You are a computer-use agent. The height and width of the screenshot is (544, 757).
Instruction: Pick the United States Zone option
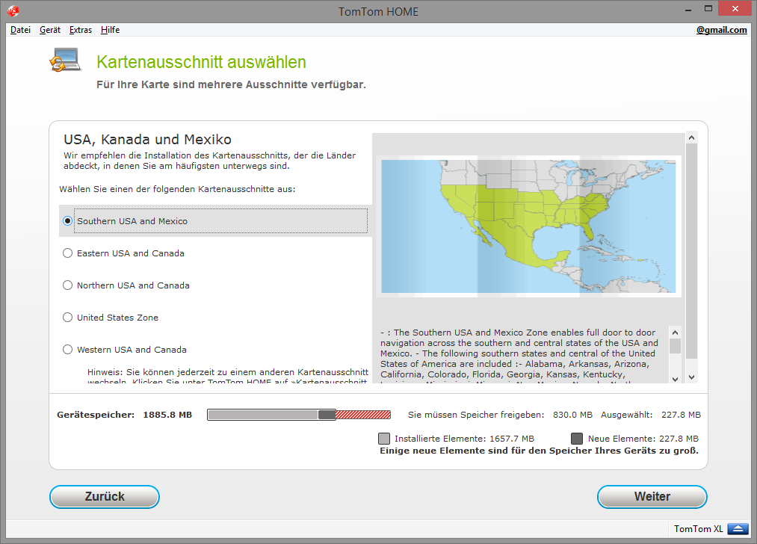tap(68, 318)
